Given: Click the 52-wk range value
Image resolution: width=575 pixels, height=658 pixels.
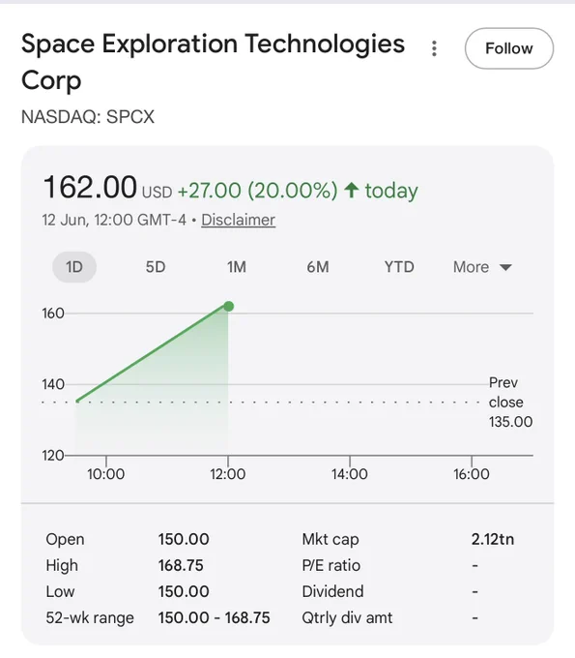Looking at the screenshot, I should 214,617.
